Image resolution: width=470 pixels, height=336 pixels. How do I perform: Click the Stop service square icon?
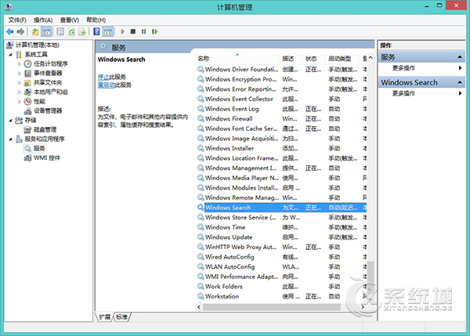133,31
